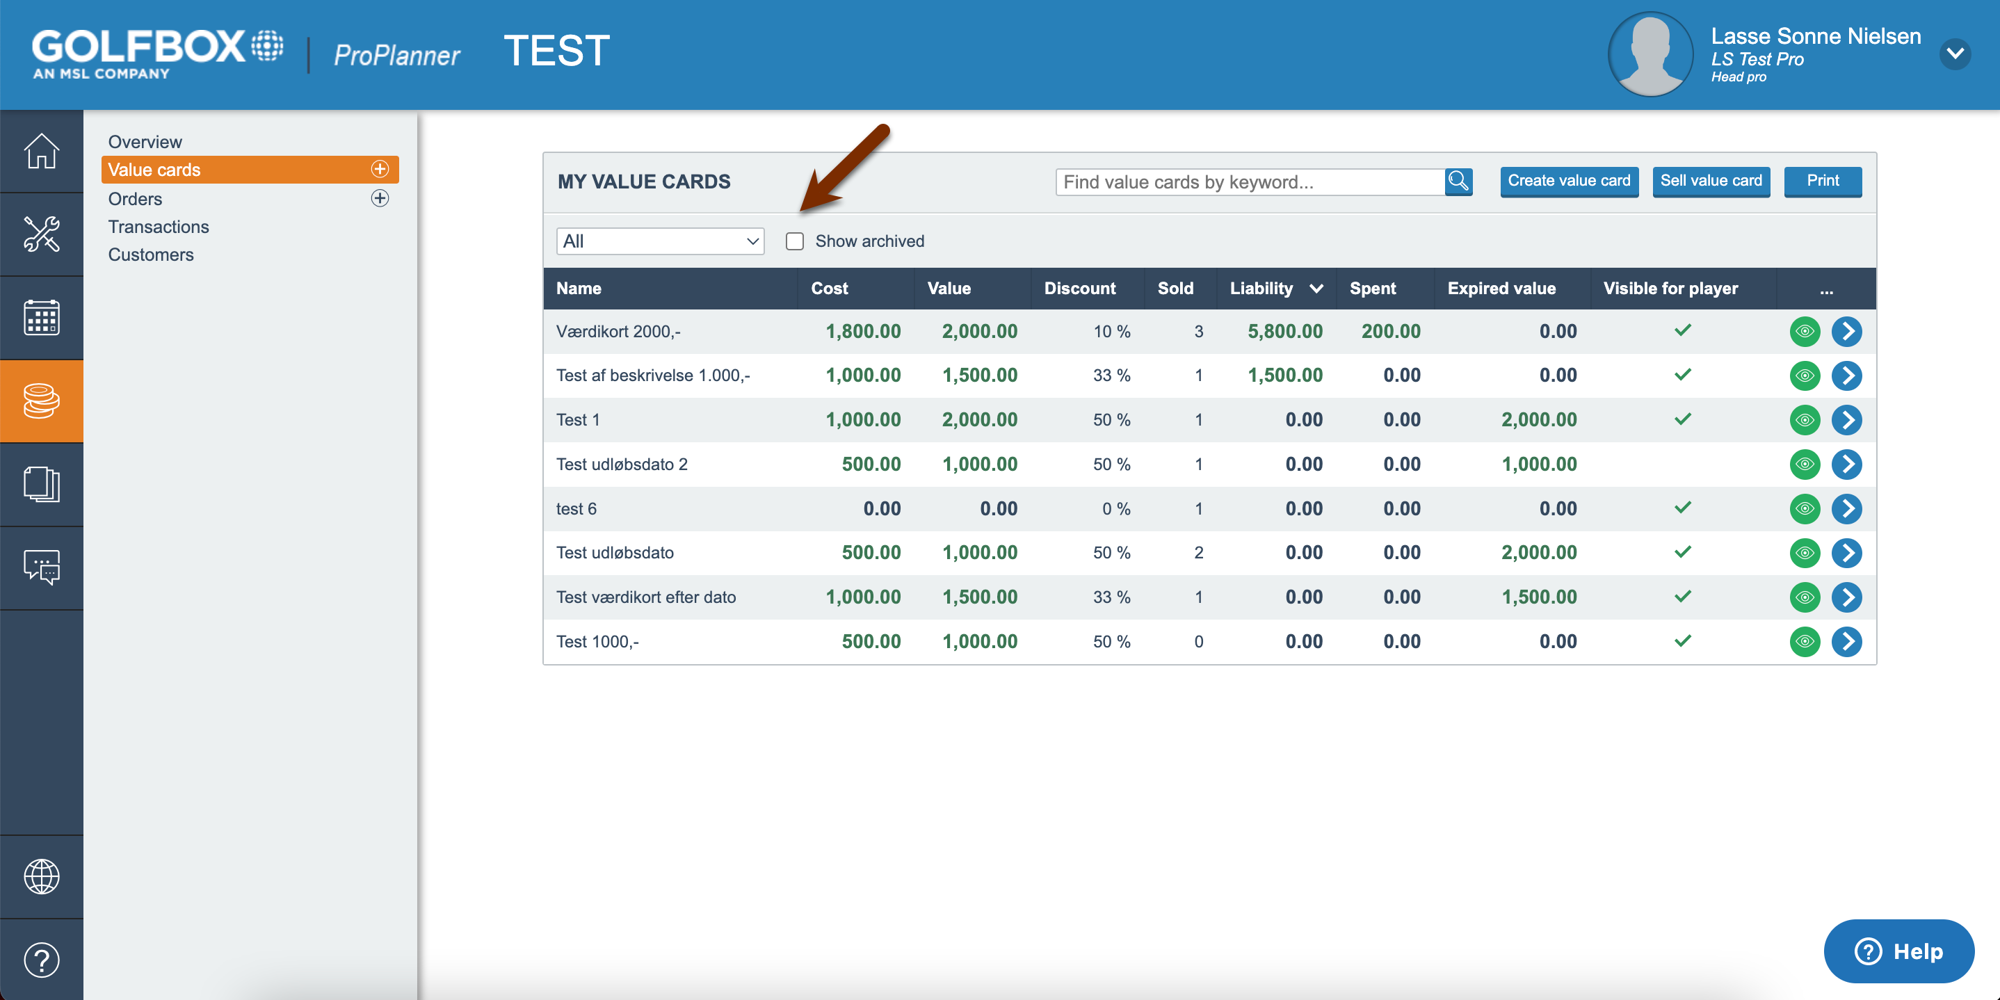
Task: Open the documents copy sidebar icon
Action: tap(41, 485)
